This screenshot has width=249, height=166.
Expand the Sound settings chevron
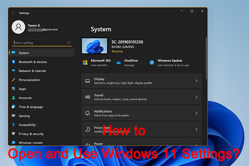tap(196, 97)
